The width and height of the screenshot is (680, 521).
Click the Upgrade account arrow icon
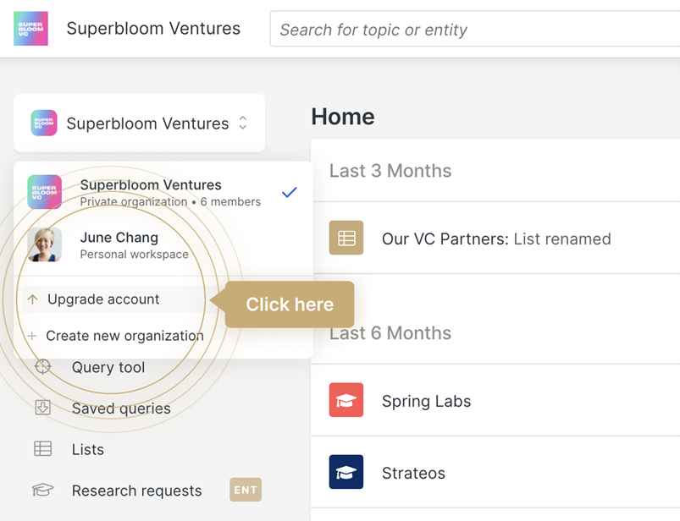point(33,299)
